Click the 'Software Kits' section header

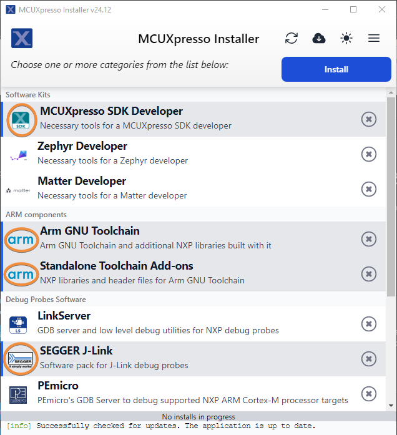[28, 95]
